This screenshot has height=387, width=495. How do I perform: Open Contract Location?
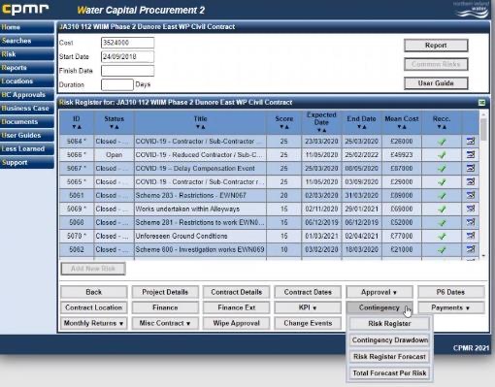(x=93, y=307)
